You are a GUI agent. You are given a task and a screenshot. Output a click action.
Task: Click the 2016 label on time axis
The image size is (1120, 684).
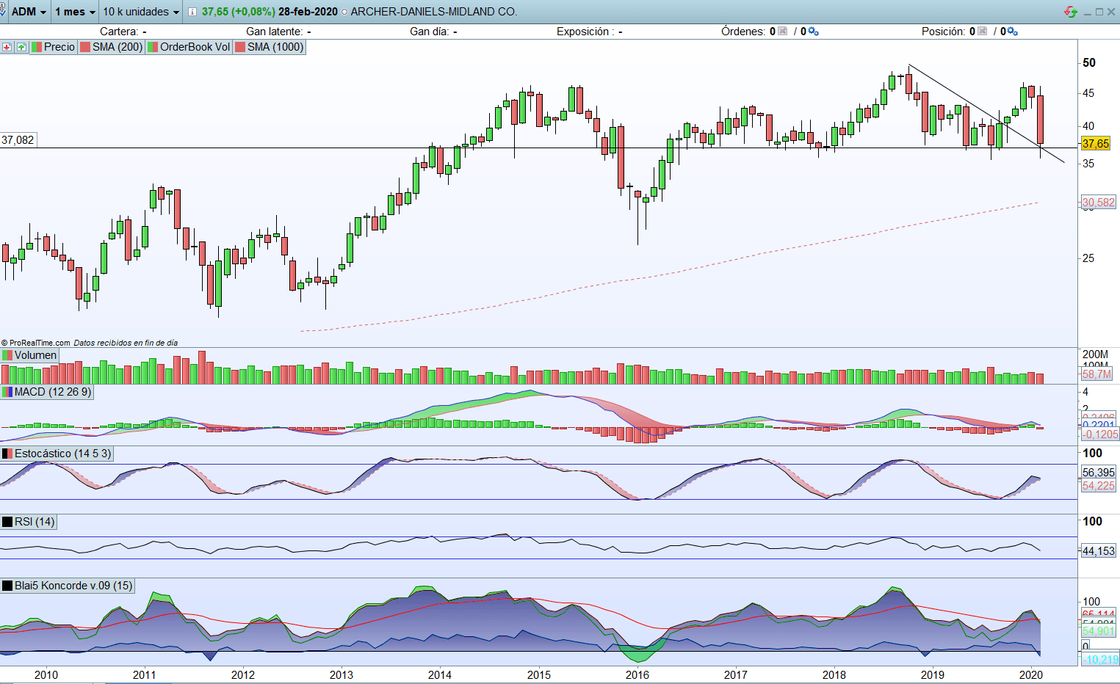[x=637, y=675]
